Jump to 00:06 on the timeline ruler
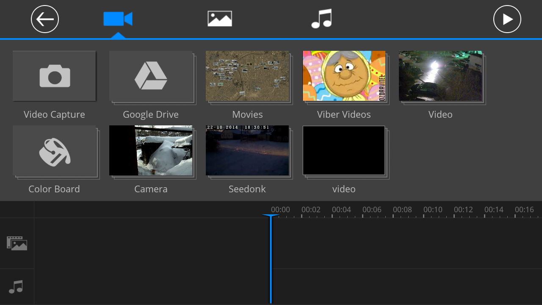 pos(372,210)
